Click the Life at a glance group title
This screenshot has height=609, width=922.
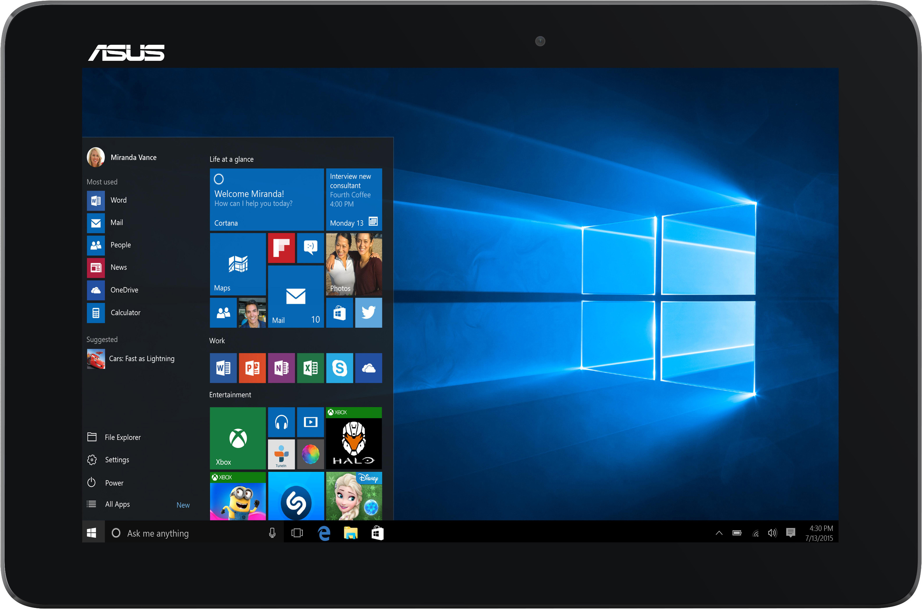click(x=232, y=159)
